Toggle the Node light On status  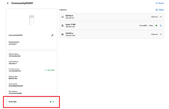(52, 102)
